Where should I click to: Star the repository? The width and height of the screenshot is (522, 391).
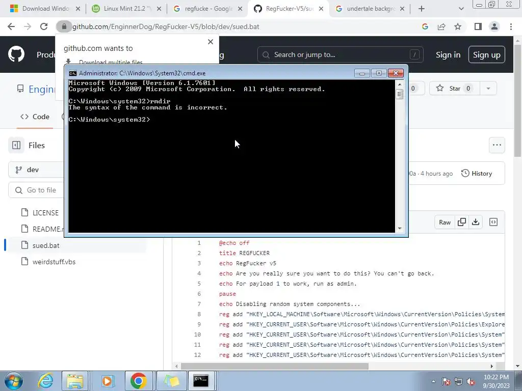coord(454,88)
